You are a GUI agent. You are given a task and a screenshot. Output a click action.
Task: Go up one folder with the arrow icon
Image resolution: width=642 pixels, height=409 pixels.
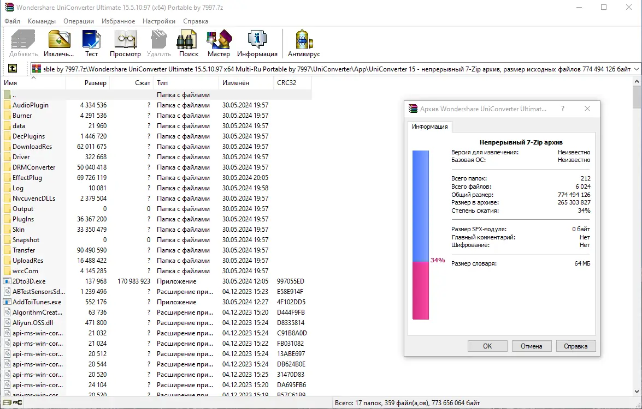[11, 68]
